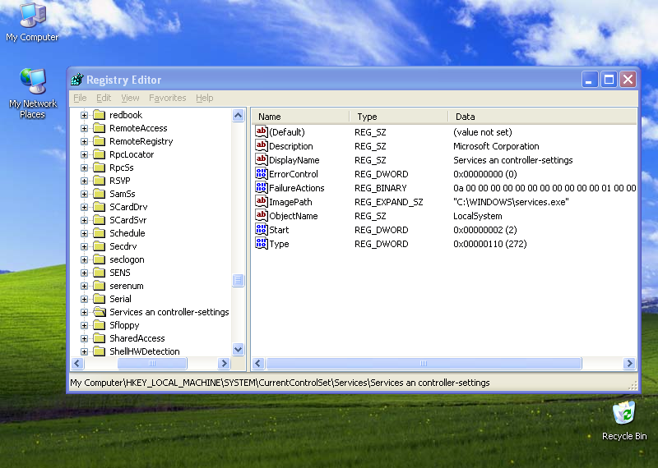This screenshot has height=468, width=658.
Task: Open the Edit menu
Action: [104, 98]
